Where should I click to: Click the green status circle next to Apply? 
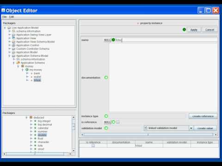(x=184, y=30)
